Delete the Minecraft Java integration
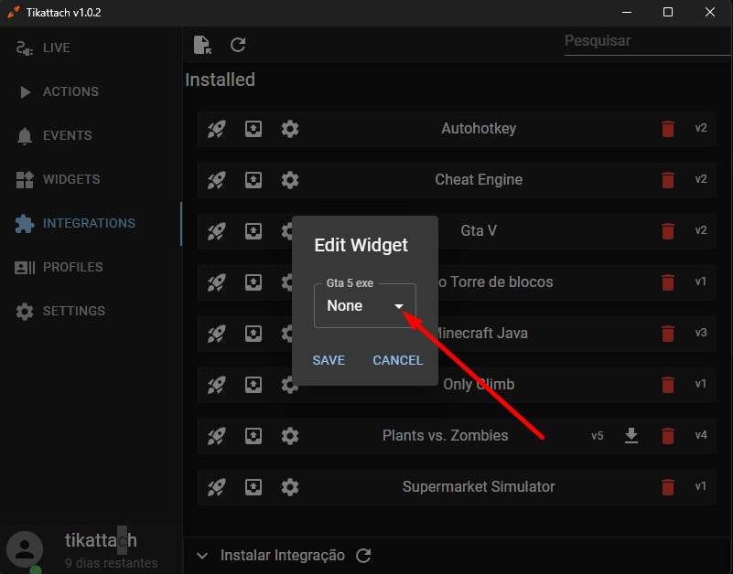 tap(668, 334)
